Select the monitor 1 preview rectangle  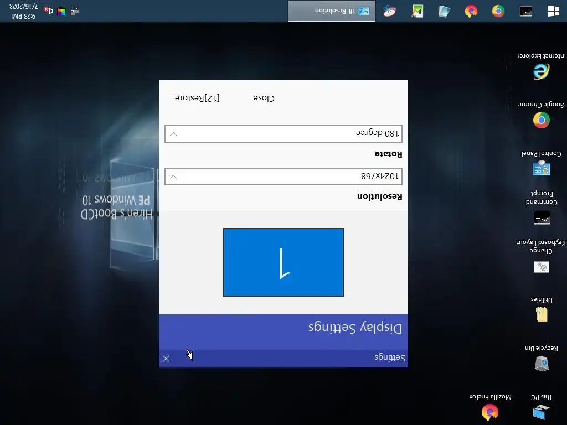point(283,262)
